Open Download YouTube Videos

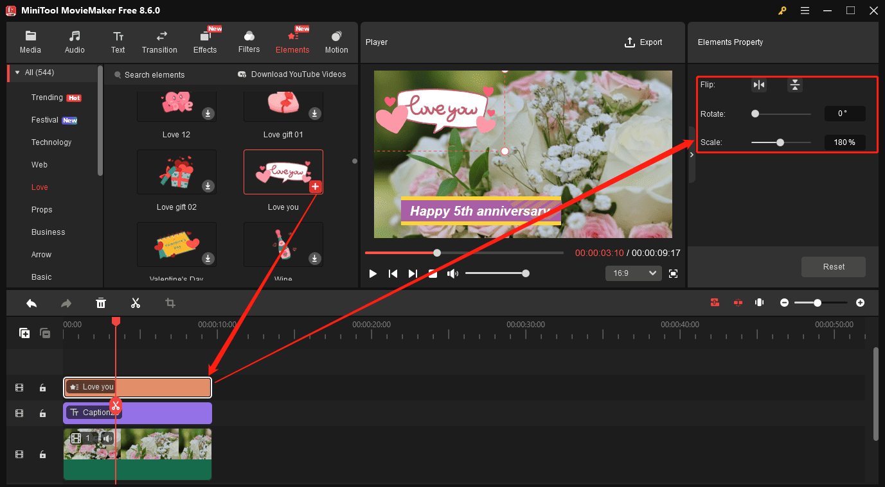pyautogui.click(x=292, y=74)
